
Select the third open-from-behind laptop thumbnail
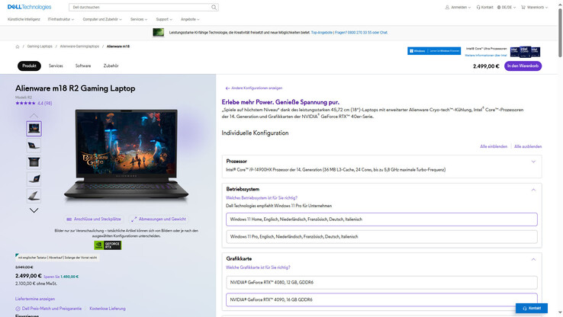(x=34, y=162)
